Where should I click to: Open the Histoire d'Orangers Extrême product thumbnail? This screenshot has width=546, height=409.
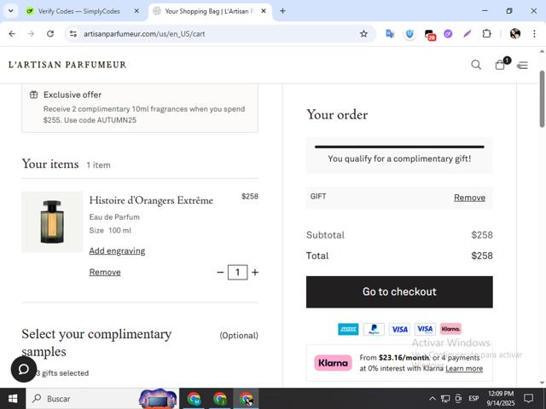point(52,222)
